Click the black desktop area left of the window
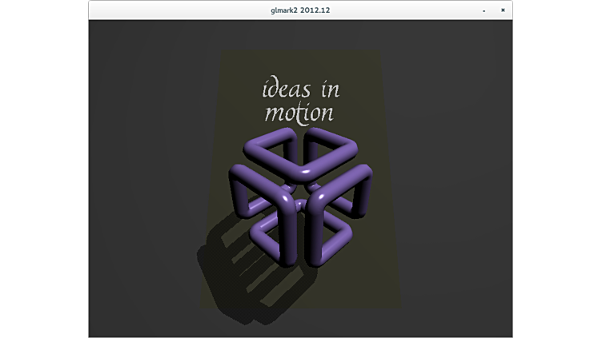The height and width of the screenshot is (338, 602). tap(44, 169)
